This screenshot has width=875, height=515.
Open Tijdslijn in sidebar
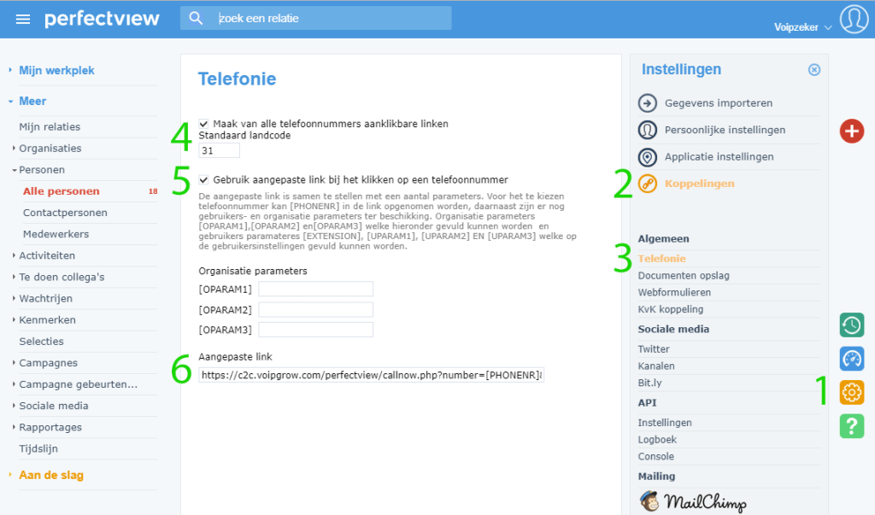[38, 449]
